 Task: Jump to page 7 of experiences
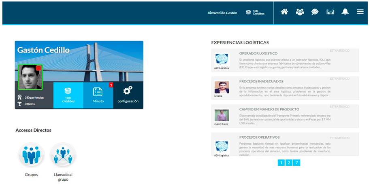coord(297,163)
